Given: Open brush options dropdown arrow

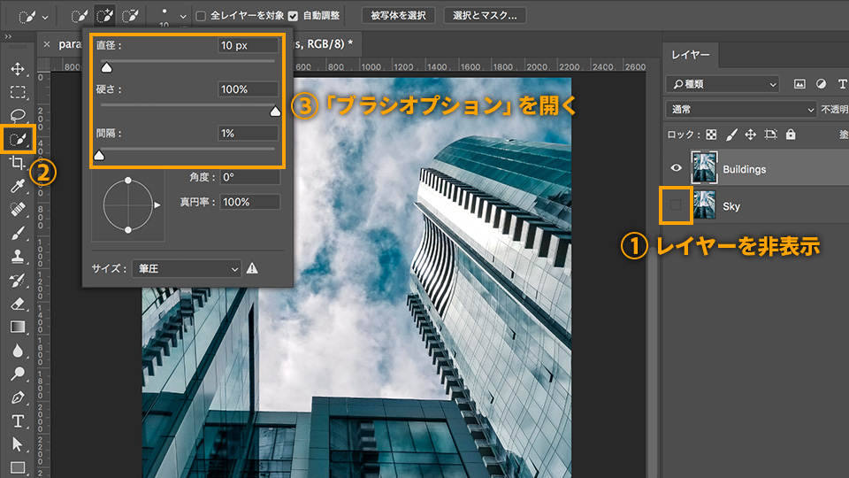Looking at the screenshot, I should pyautogui.click(x=183, y=17).
